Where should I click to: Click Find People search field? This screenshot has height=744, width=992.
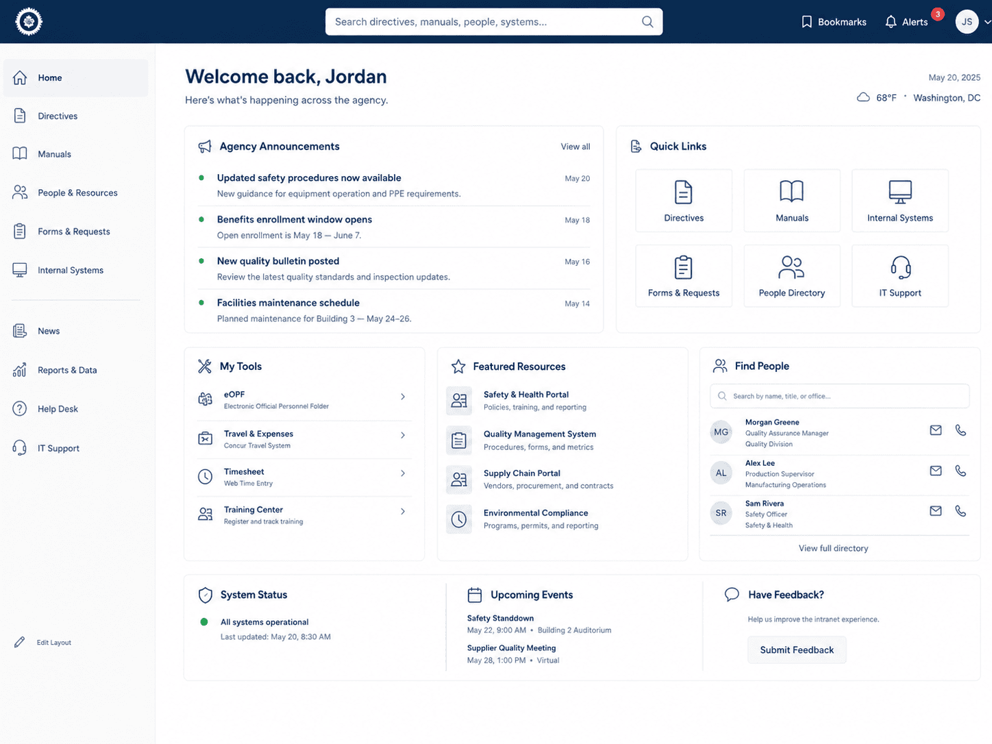pos(840,396)
